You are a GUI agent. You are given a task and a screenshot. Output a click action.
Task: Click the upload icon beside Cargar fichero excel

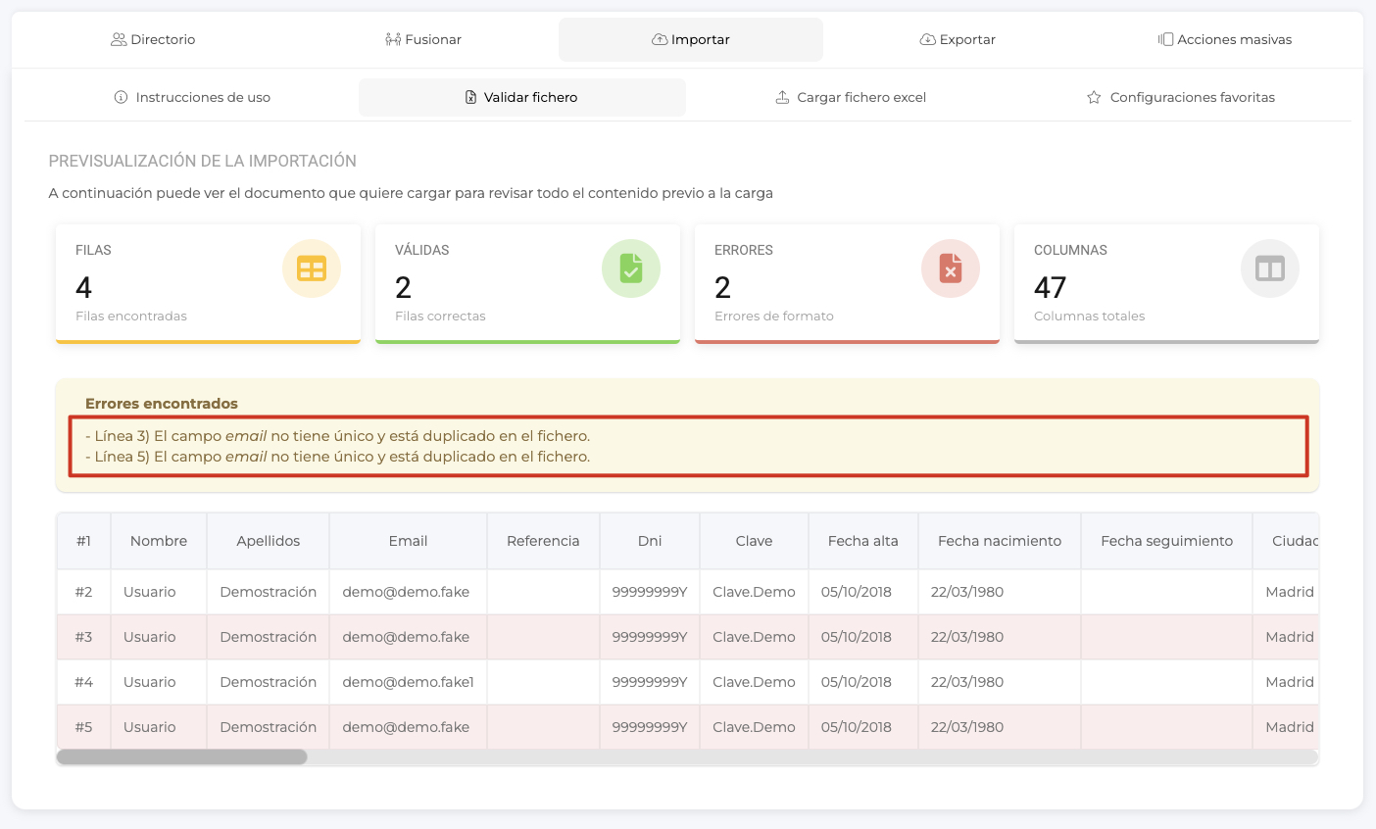pos(782,97)
